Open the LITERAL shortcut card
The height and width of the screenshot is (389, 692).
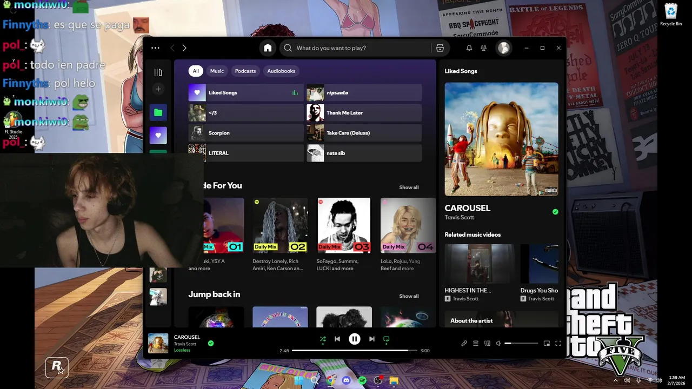246,153
